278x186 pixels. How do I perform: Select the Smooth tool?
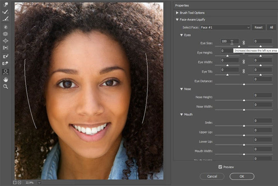click(x=5, y=19)
